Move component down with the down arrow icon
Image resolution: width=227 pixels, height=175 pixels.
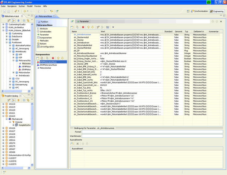click(x=62, y=58)
